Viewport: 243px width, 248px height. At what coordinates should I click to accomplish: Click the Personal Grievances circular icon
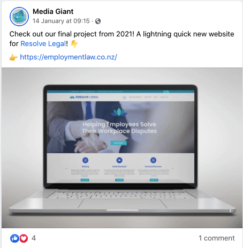click(x=153, y=160)
